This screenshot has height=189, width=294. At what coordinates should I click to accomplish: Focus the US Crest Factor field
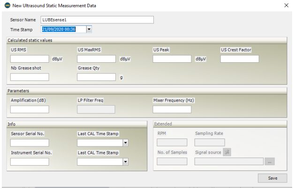239,59
